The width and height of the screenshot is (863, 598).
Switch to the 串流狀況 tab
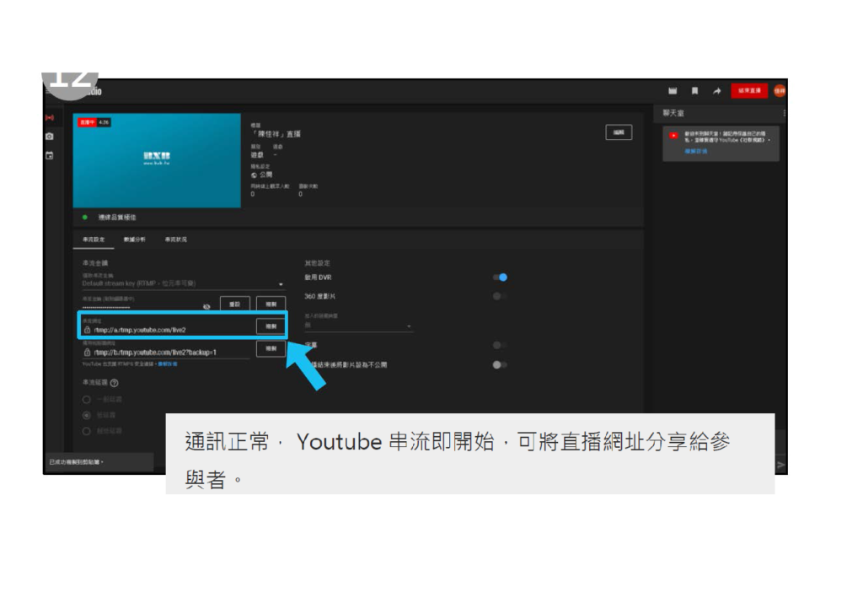click(175, 240)
